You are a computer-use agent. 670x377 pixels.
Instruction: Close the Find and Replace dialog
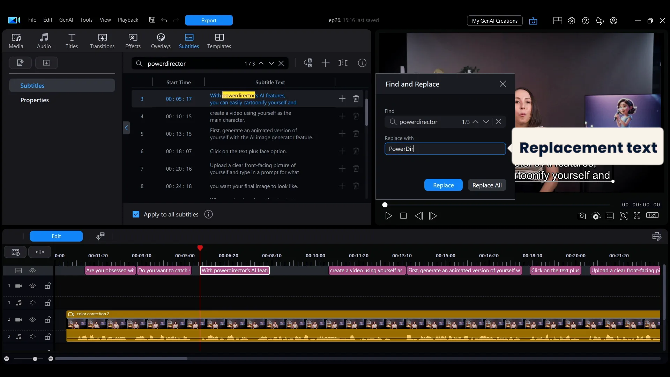tap(503, 84)
